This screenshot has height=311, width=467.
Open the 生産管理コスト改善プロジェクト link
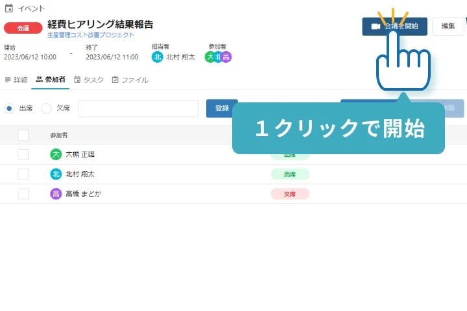(91, 35)
